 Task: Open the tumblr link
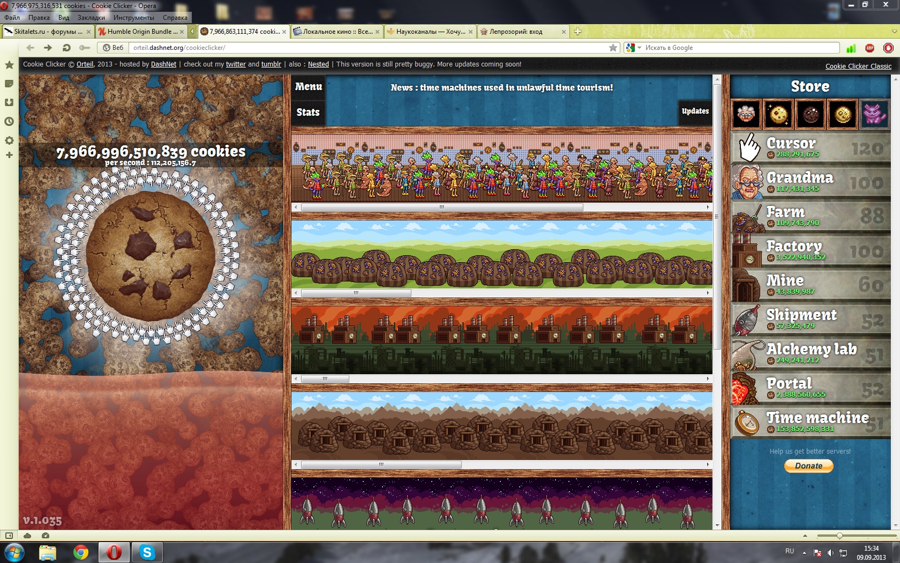pyautogui.click(x=271, y=64)
